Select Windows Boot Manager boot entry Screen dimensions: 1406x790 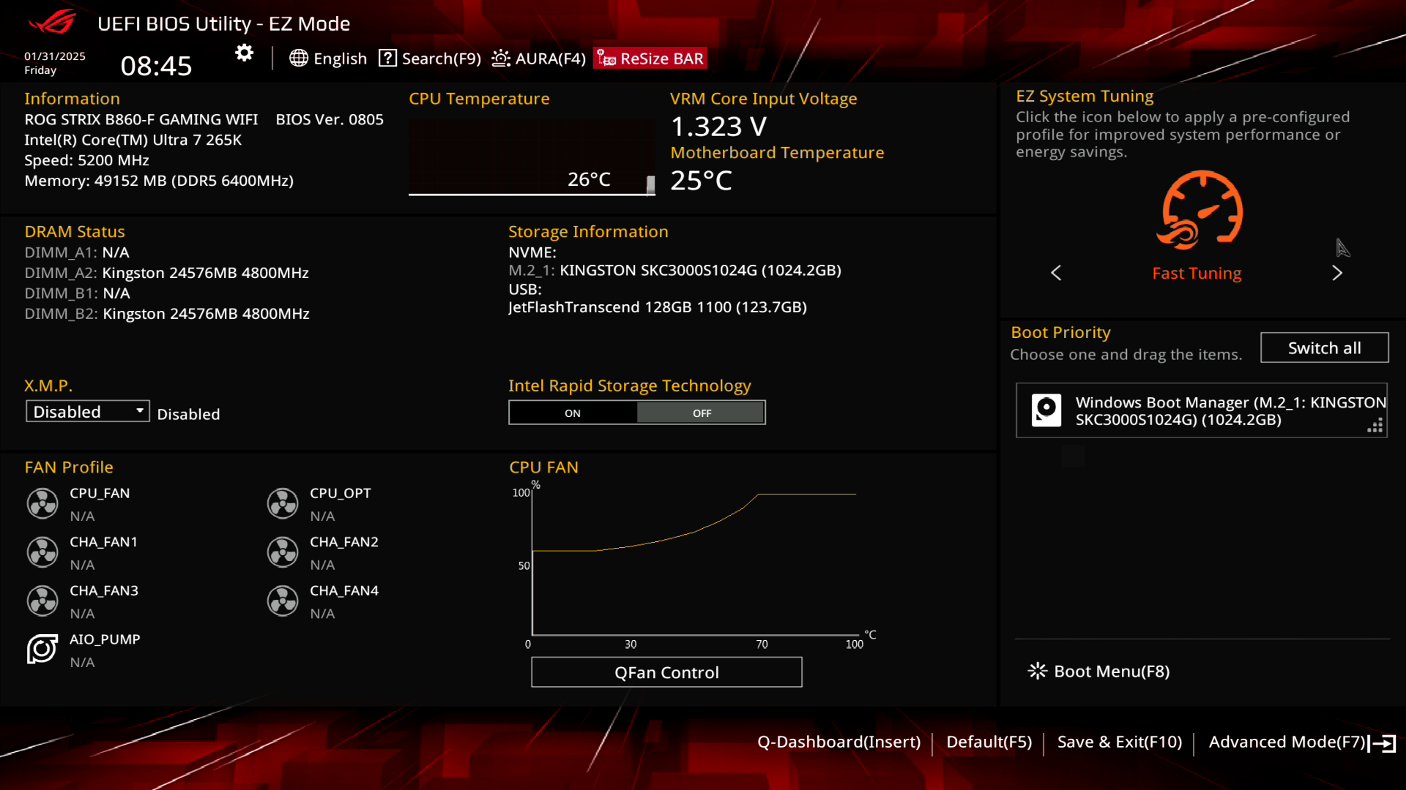tap(1201, 410)
